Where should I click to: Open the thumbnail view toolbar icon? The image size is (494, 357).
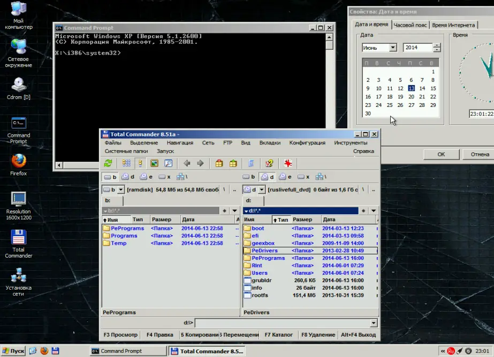coord(154,163)
